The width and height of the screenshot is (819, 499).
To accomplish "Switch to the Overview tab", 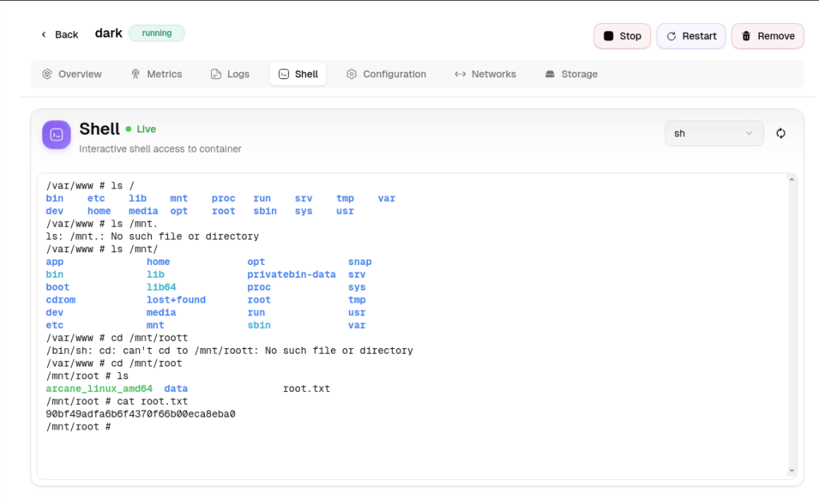I will (73, 74).
